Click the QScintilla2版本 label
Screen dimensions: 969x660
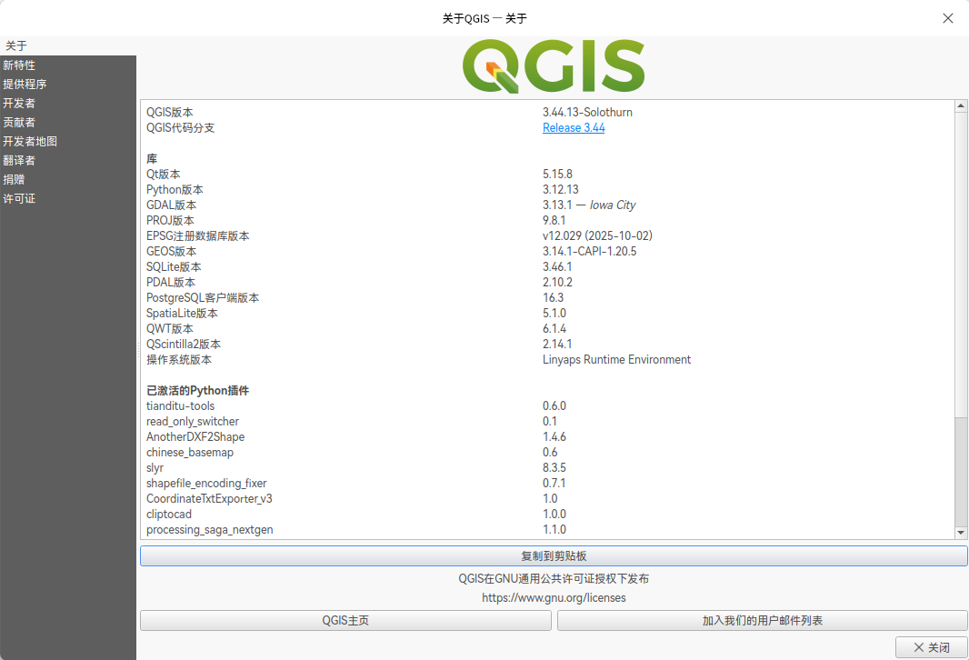(x=184, y=345)
